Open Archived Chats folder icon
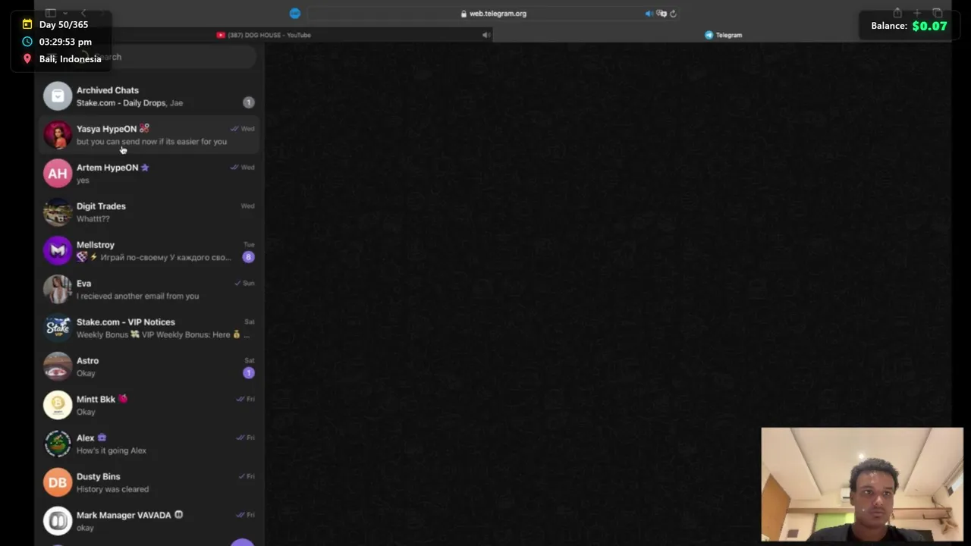Viewport: 971px width, 546px height. tap(58, 96)
